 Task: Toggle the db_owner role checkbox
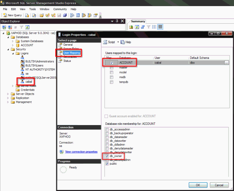pyautogui.click(x=107, y=156)
